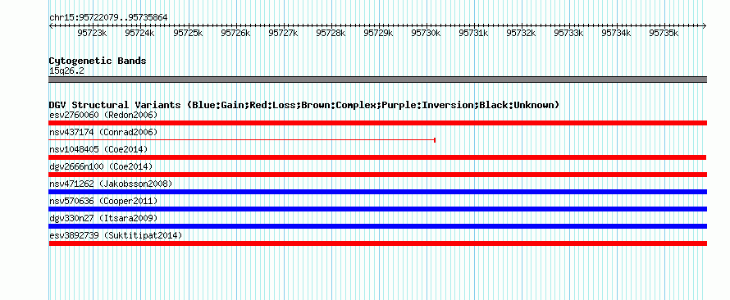Click the gray 15q26.2 cytogenetic band bar
This screenshot has height=300, width=730.
pyautogui.click(x=377, y=80)
